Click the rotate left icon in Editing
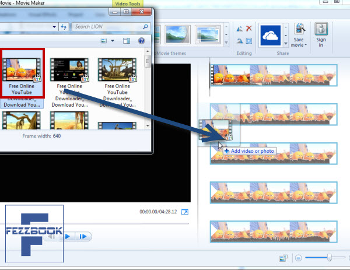350x270 pixels. click(x=240, y=29)
